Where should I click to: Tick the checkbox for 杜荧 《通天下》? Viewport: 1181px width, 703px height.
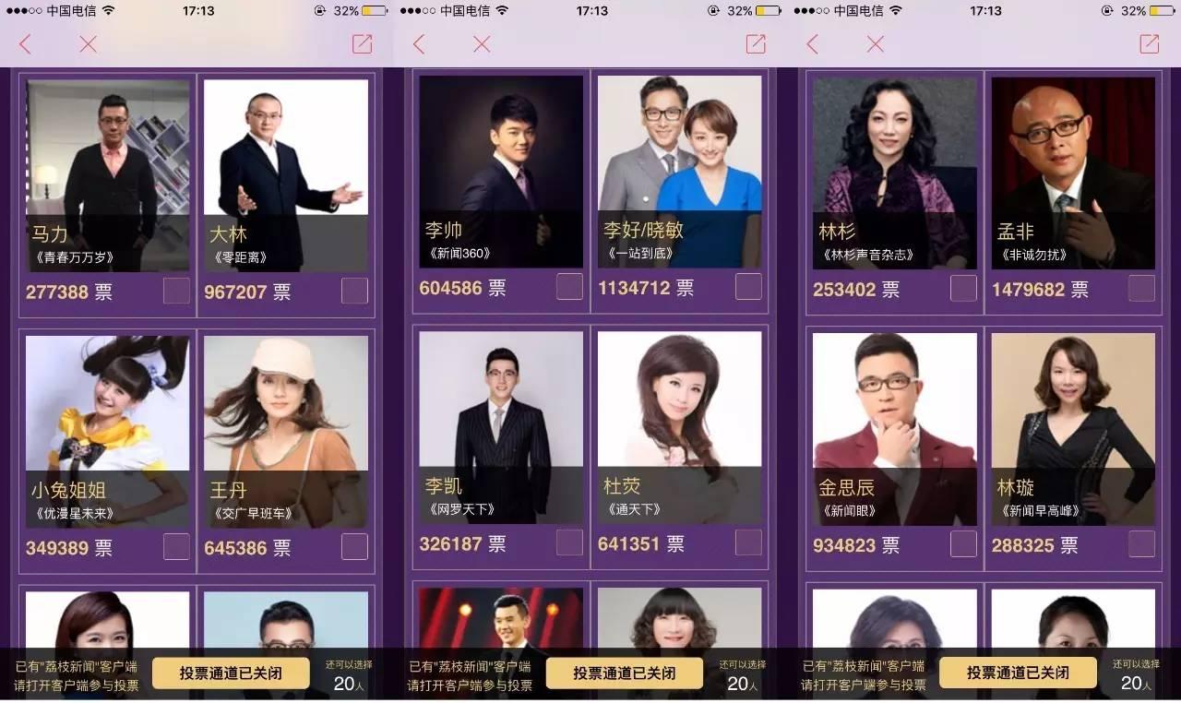click(748, 542)
